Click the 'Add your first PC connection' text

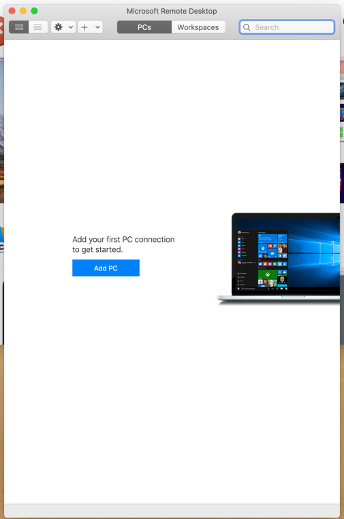click(123, 239)
